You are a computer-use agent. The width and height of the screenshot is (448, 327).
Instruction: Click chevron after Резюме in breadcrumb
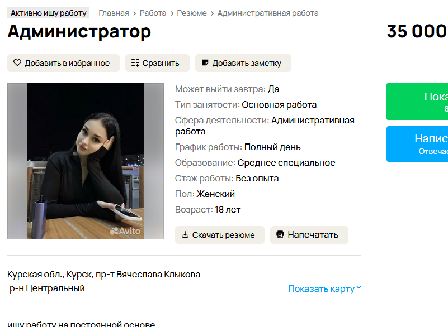click(213, 13)
